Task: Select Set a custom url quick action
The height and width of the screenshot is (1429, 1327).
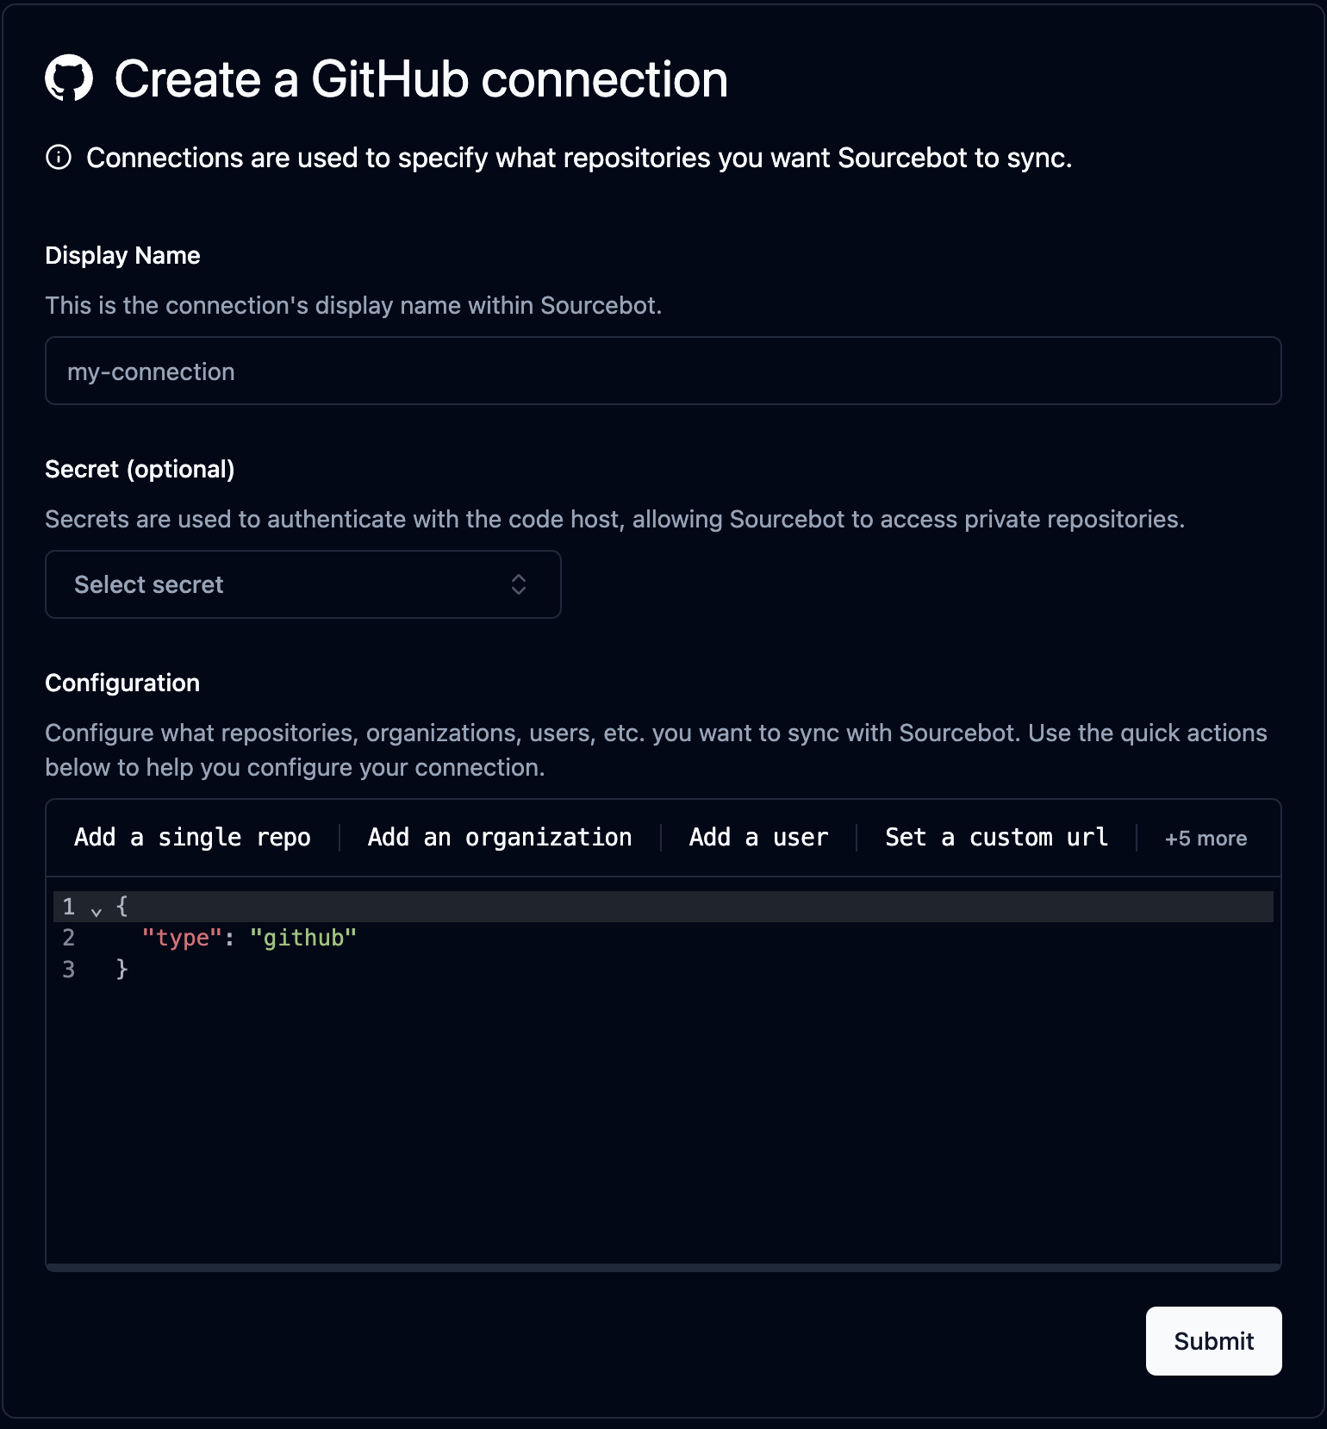Action: (996, 838)
